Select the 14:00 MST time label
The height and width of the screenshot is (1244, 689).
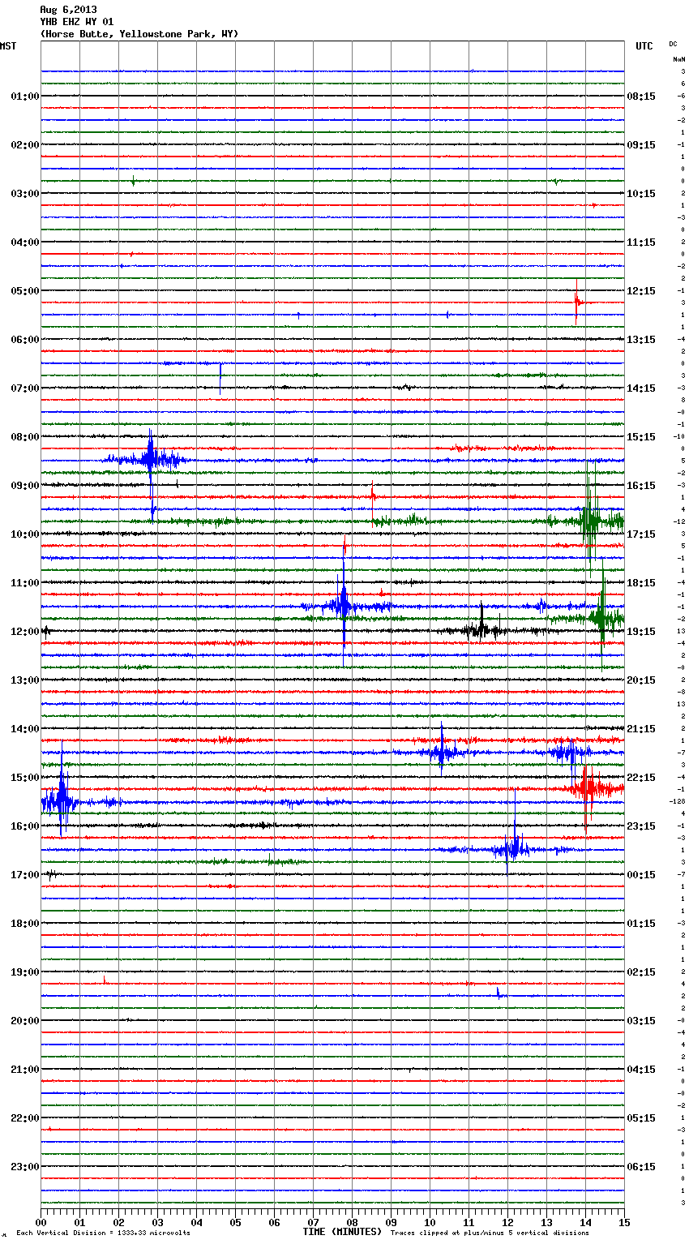(24, 729)
